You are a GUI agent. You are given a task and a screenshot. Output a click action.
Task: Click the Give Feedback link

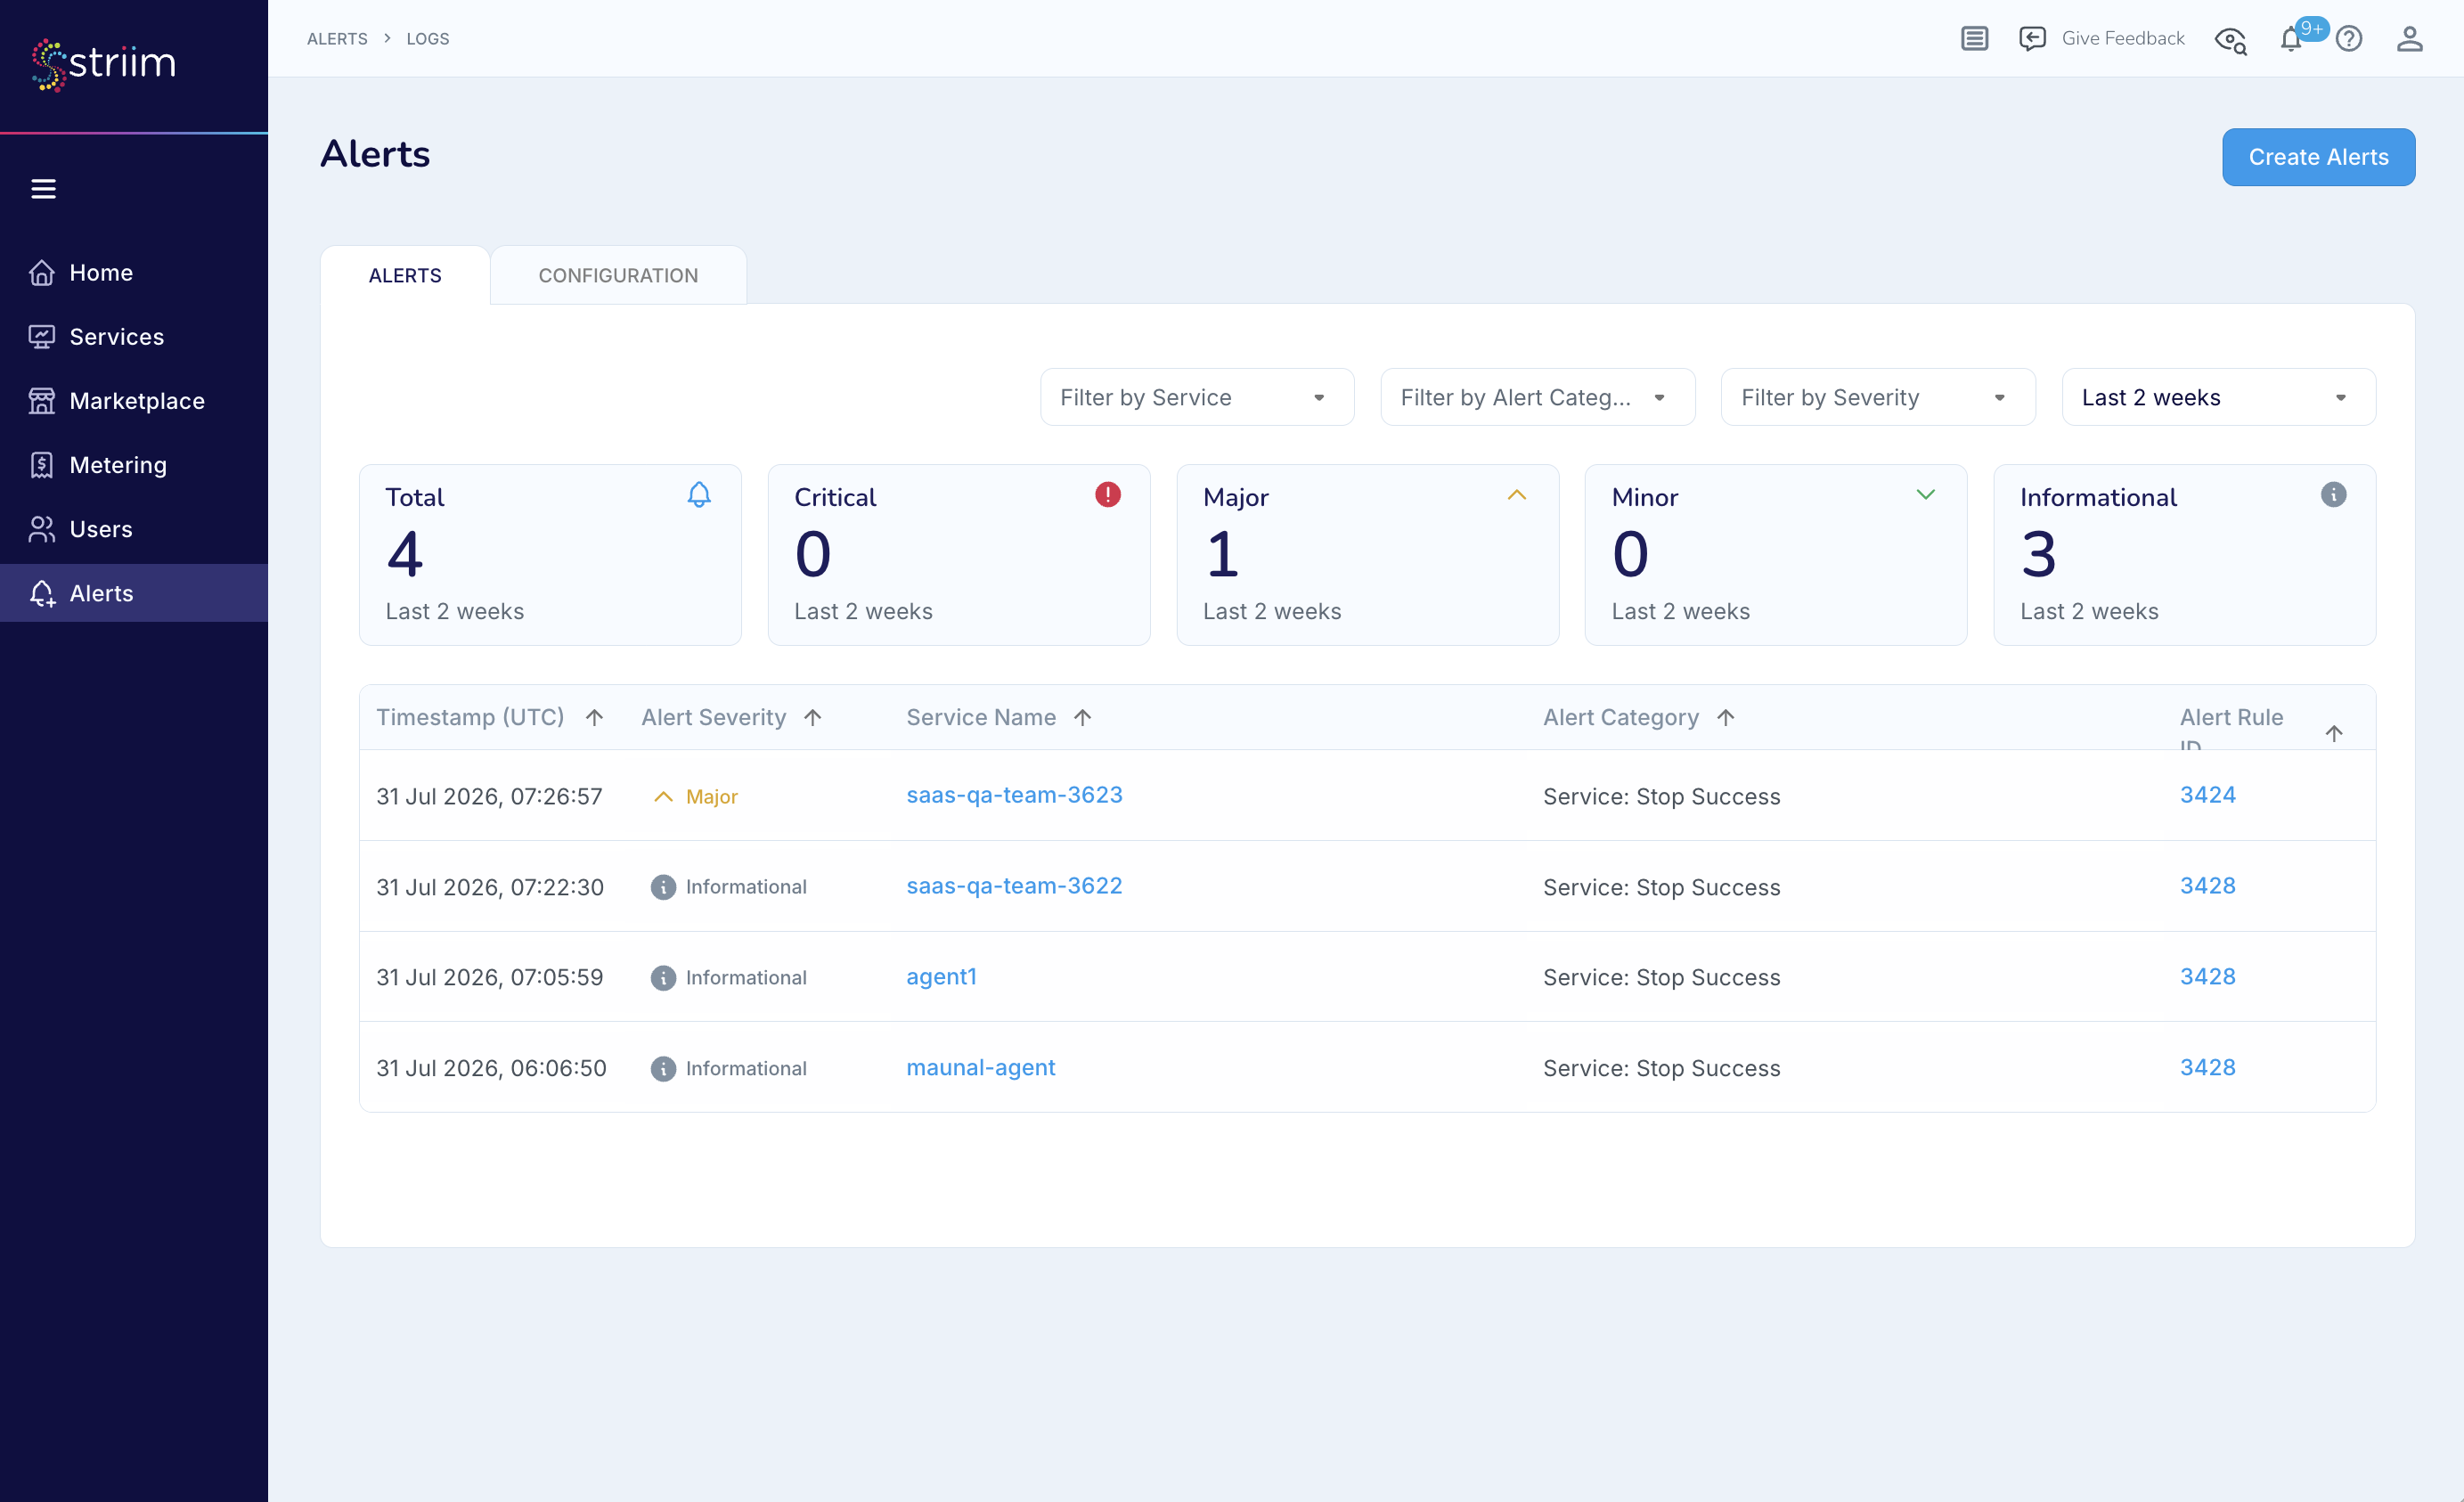click(x=2122, y=38)
